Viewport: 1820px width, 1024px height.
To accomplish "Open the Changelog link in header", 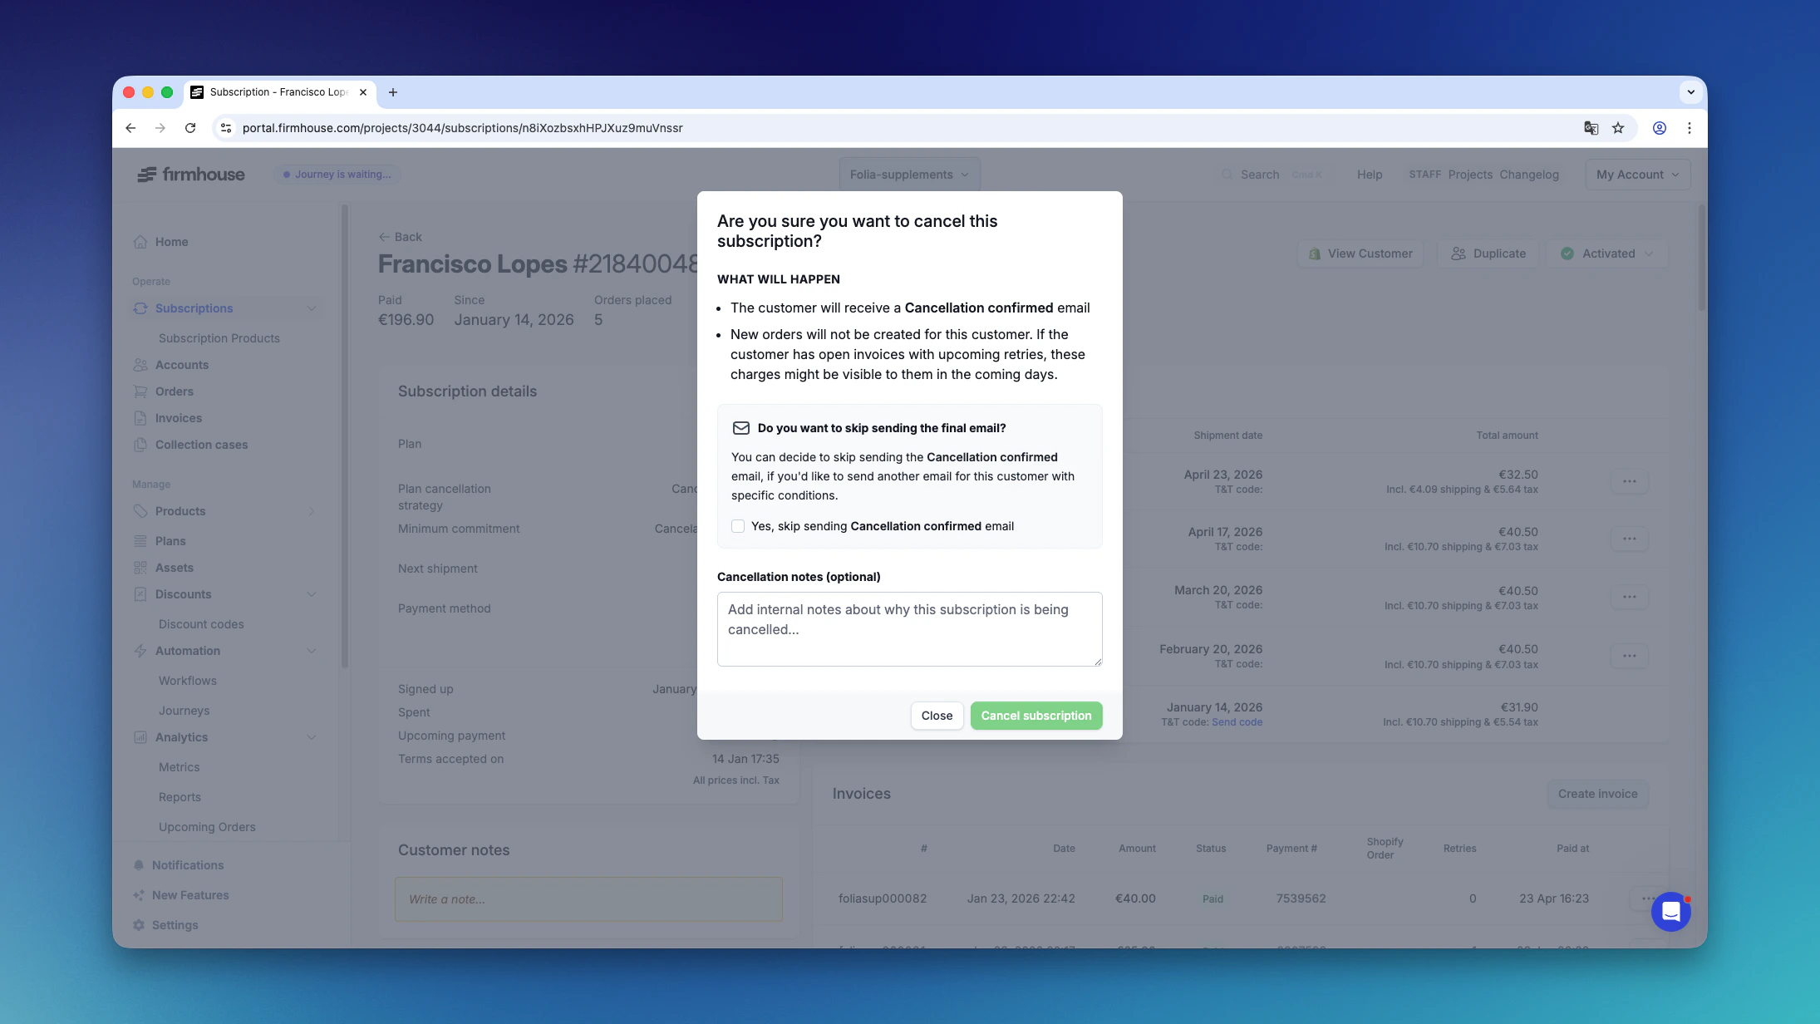I will 1529,175.
